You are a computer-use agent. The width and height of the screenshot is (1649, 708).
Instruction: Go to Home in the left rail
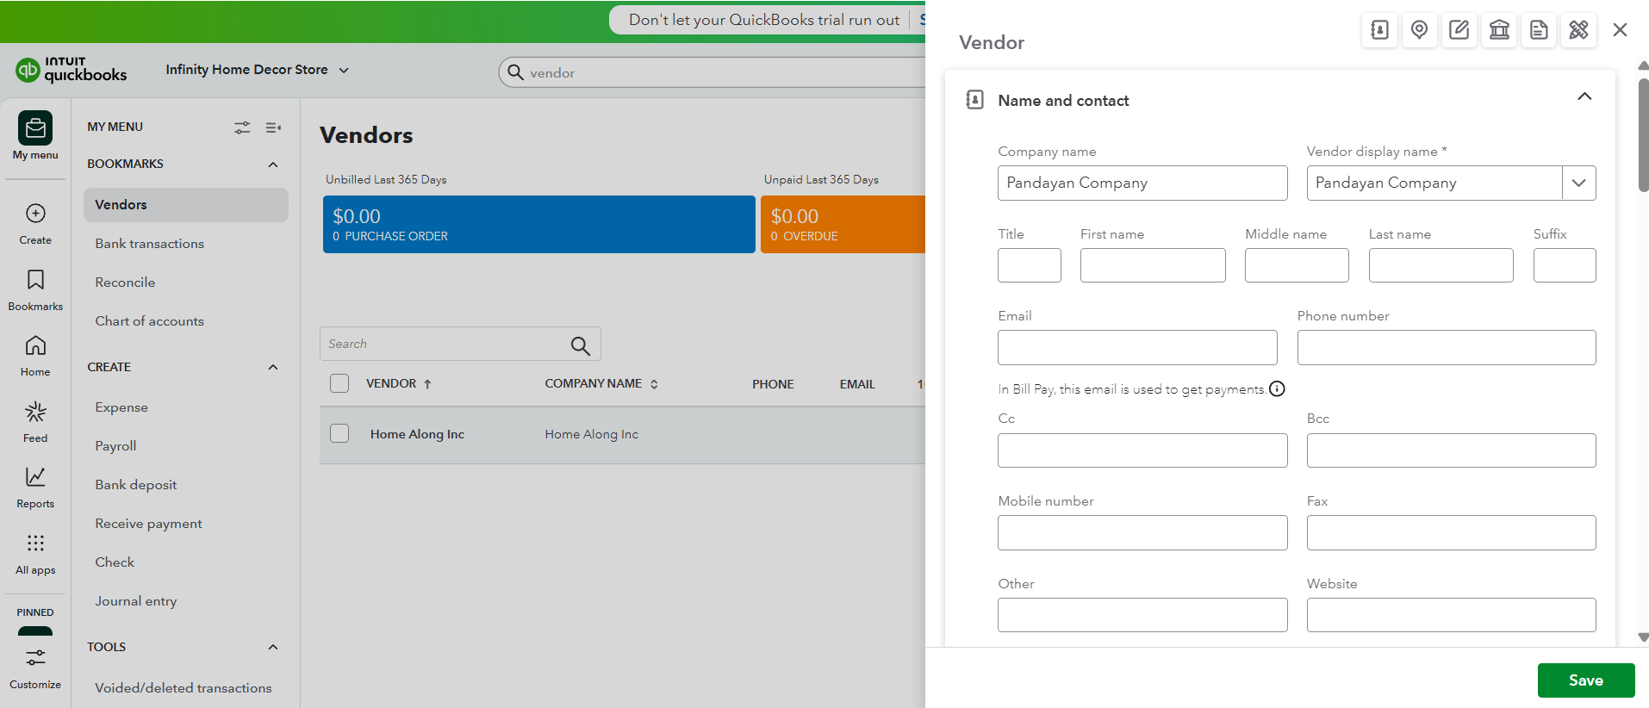35,357
